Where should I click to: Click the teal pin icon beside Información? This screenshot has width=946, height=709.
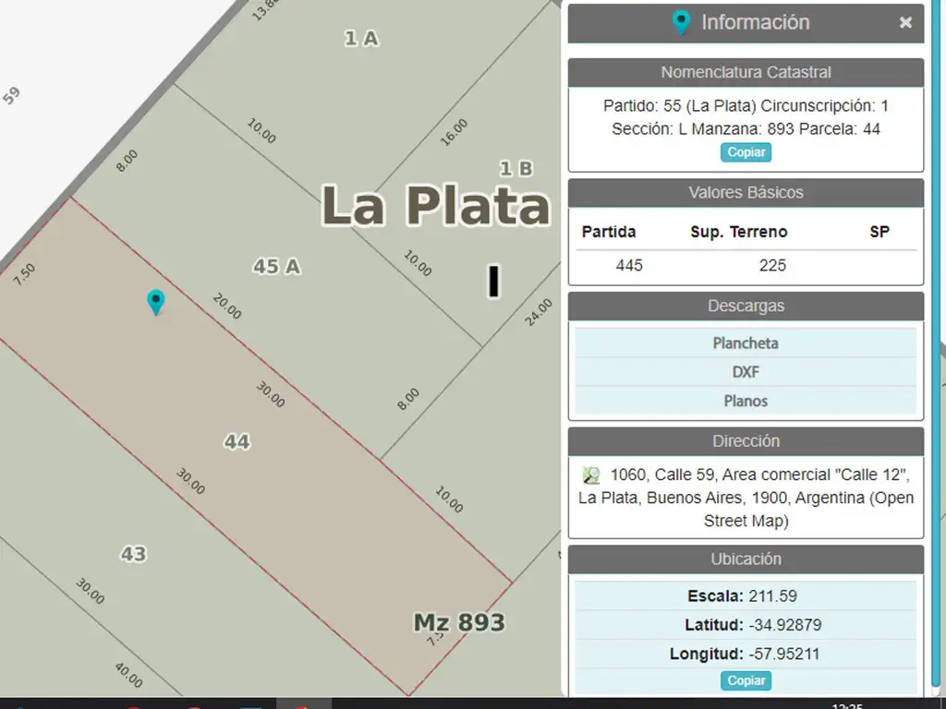[x=681, y=23]
